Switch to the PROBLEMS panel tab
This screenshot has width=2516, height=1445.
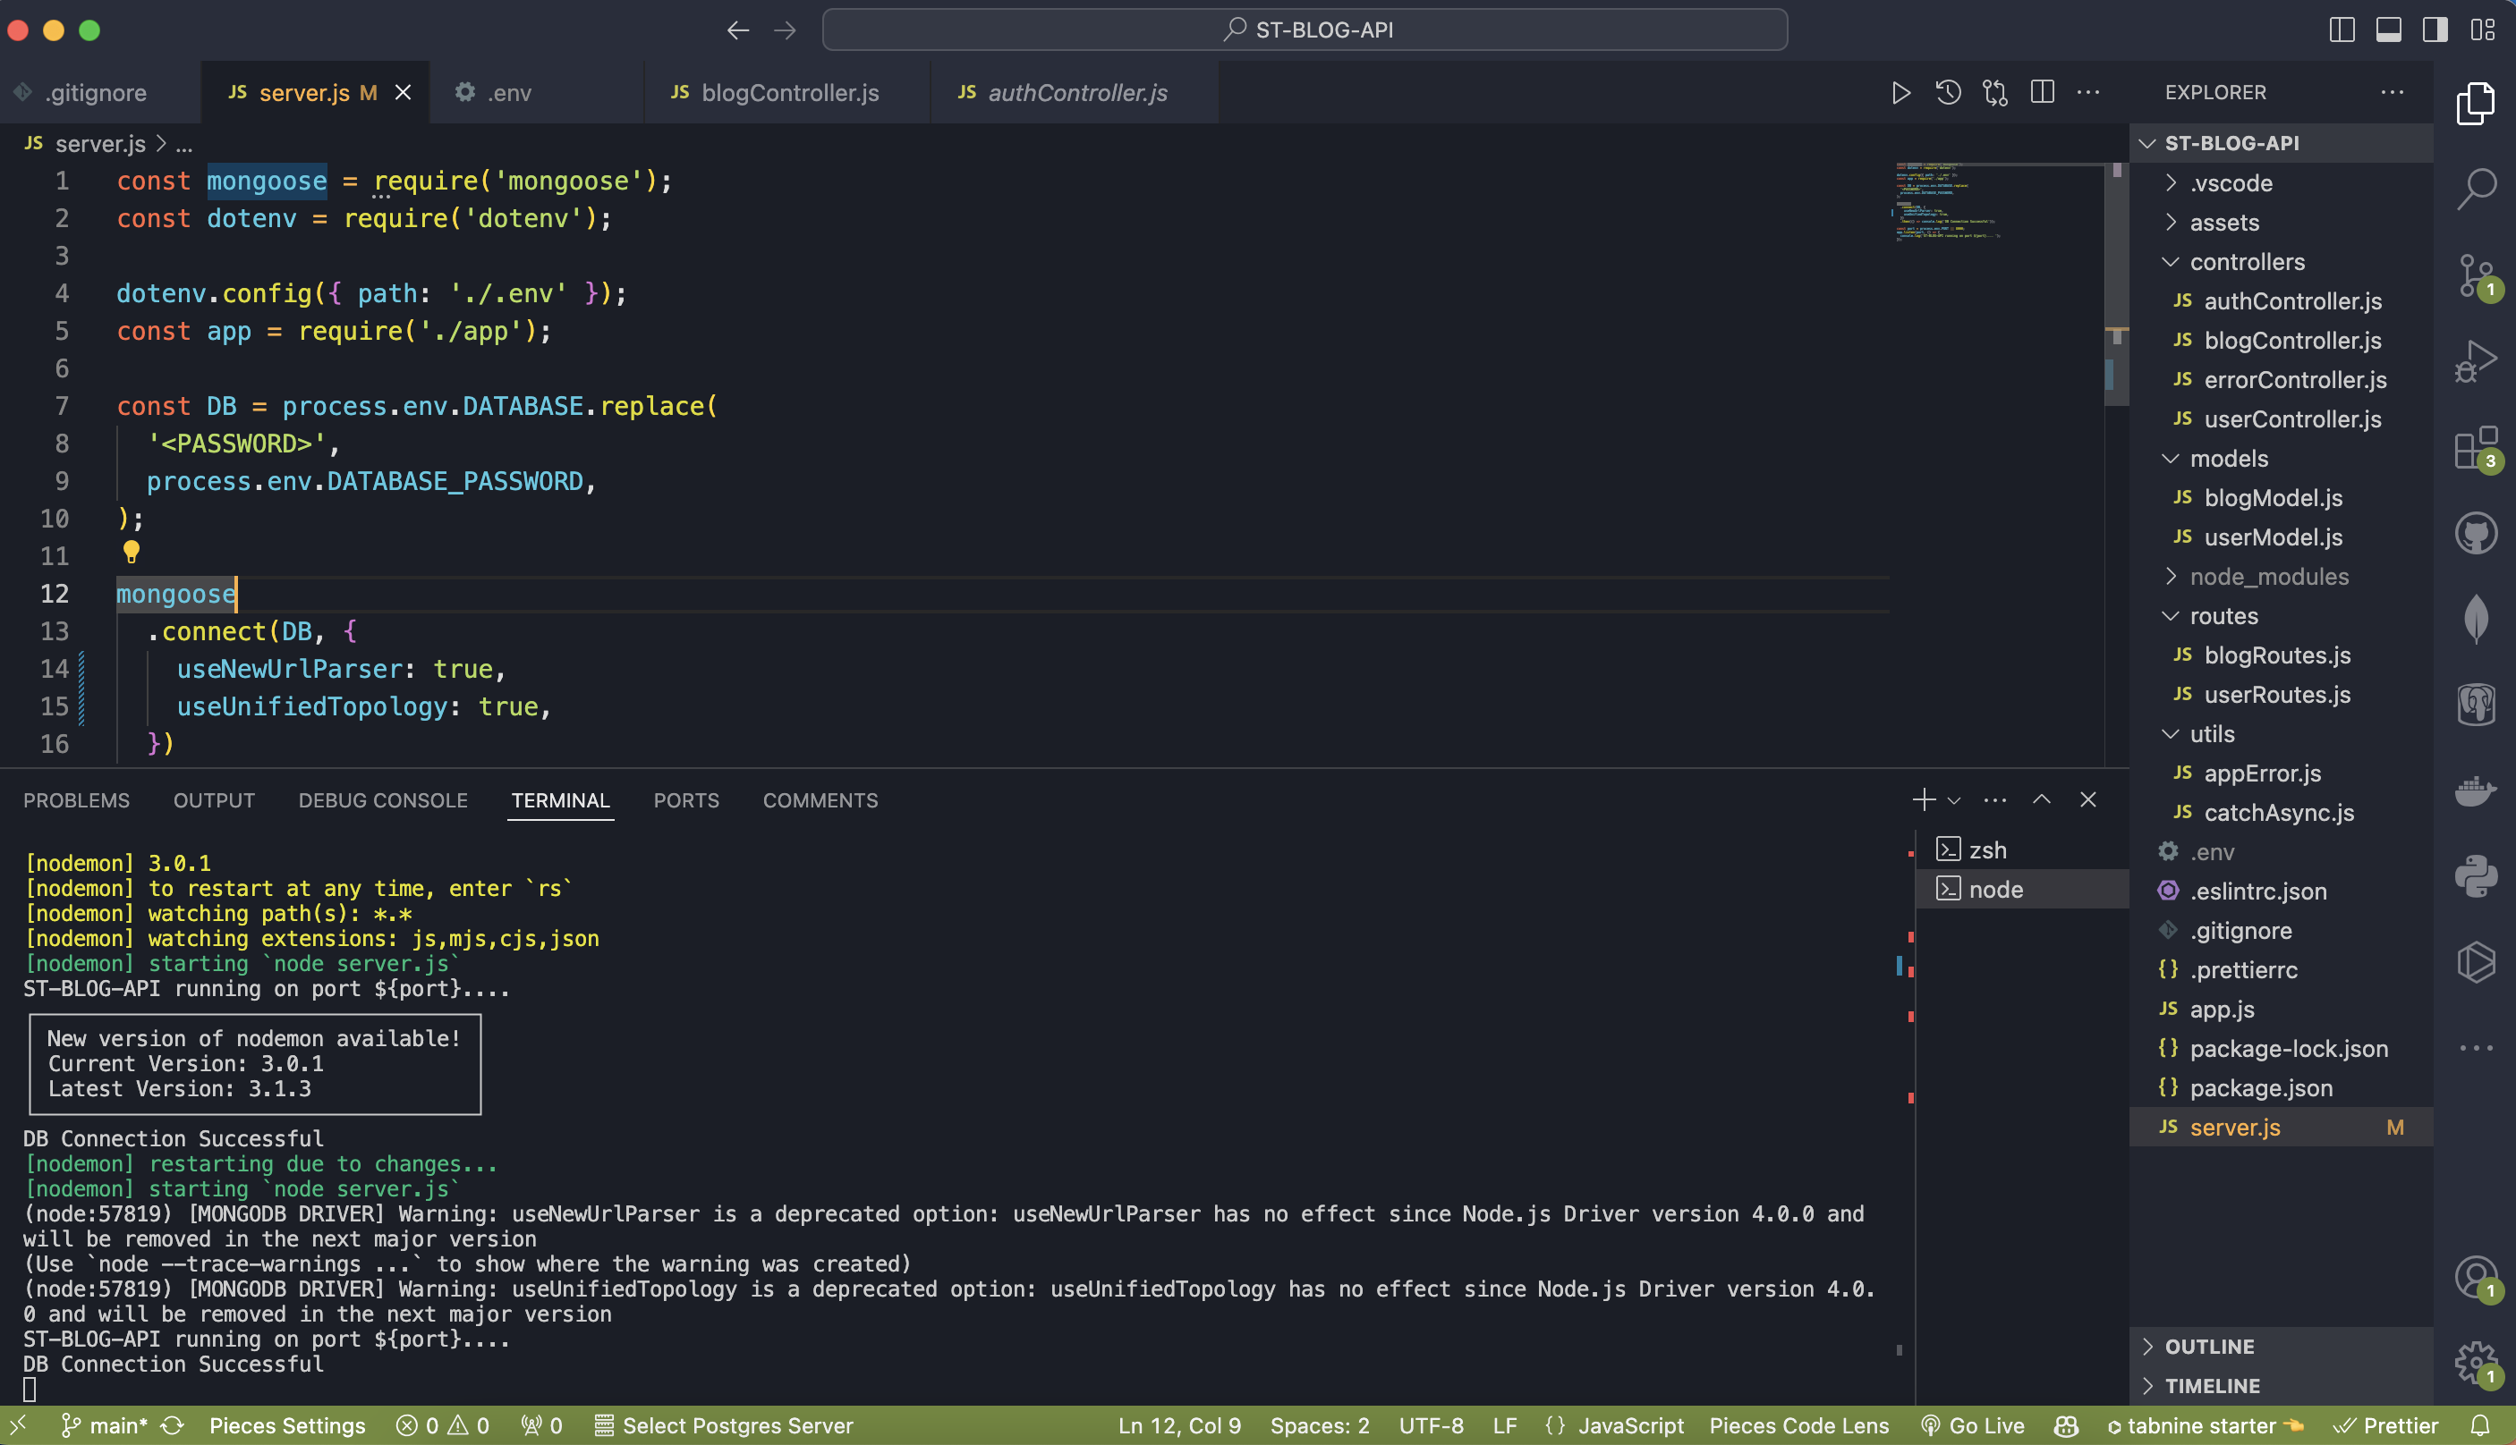(x=76, y=800)
